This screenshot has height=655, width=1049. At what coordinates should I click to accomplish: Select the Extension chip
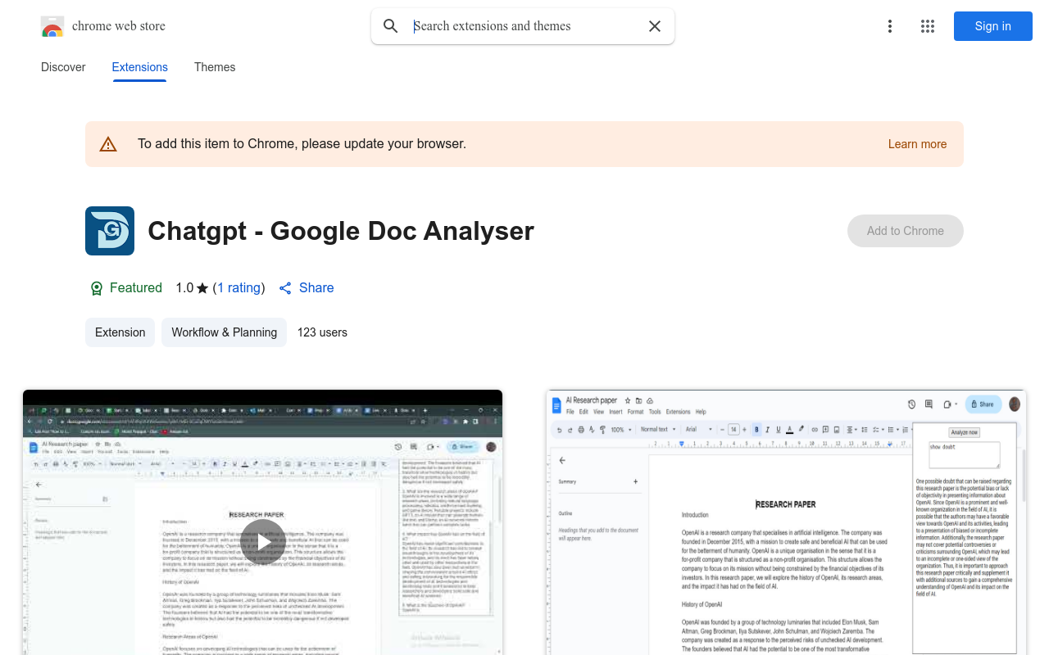(120, 332)
